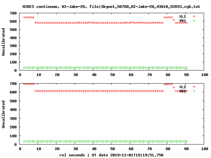The image size is (211, 158).
Task: Click the red plus marker beside XL1
Action: (x=194, y=16)
